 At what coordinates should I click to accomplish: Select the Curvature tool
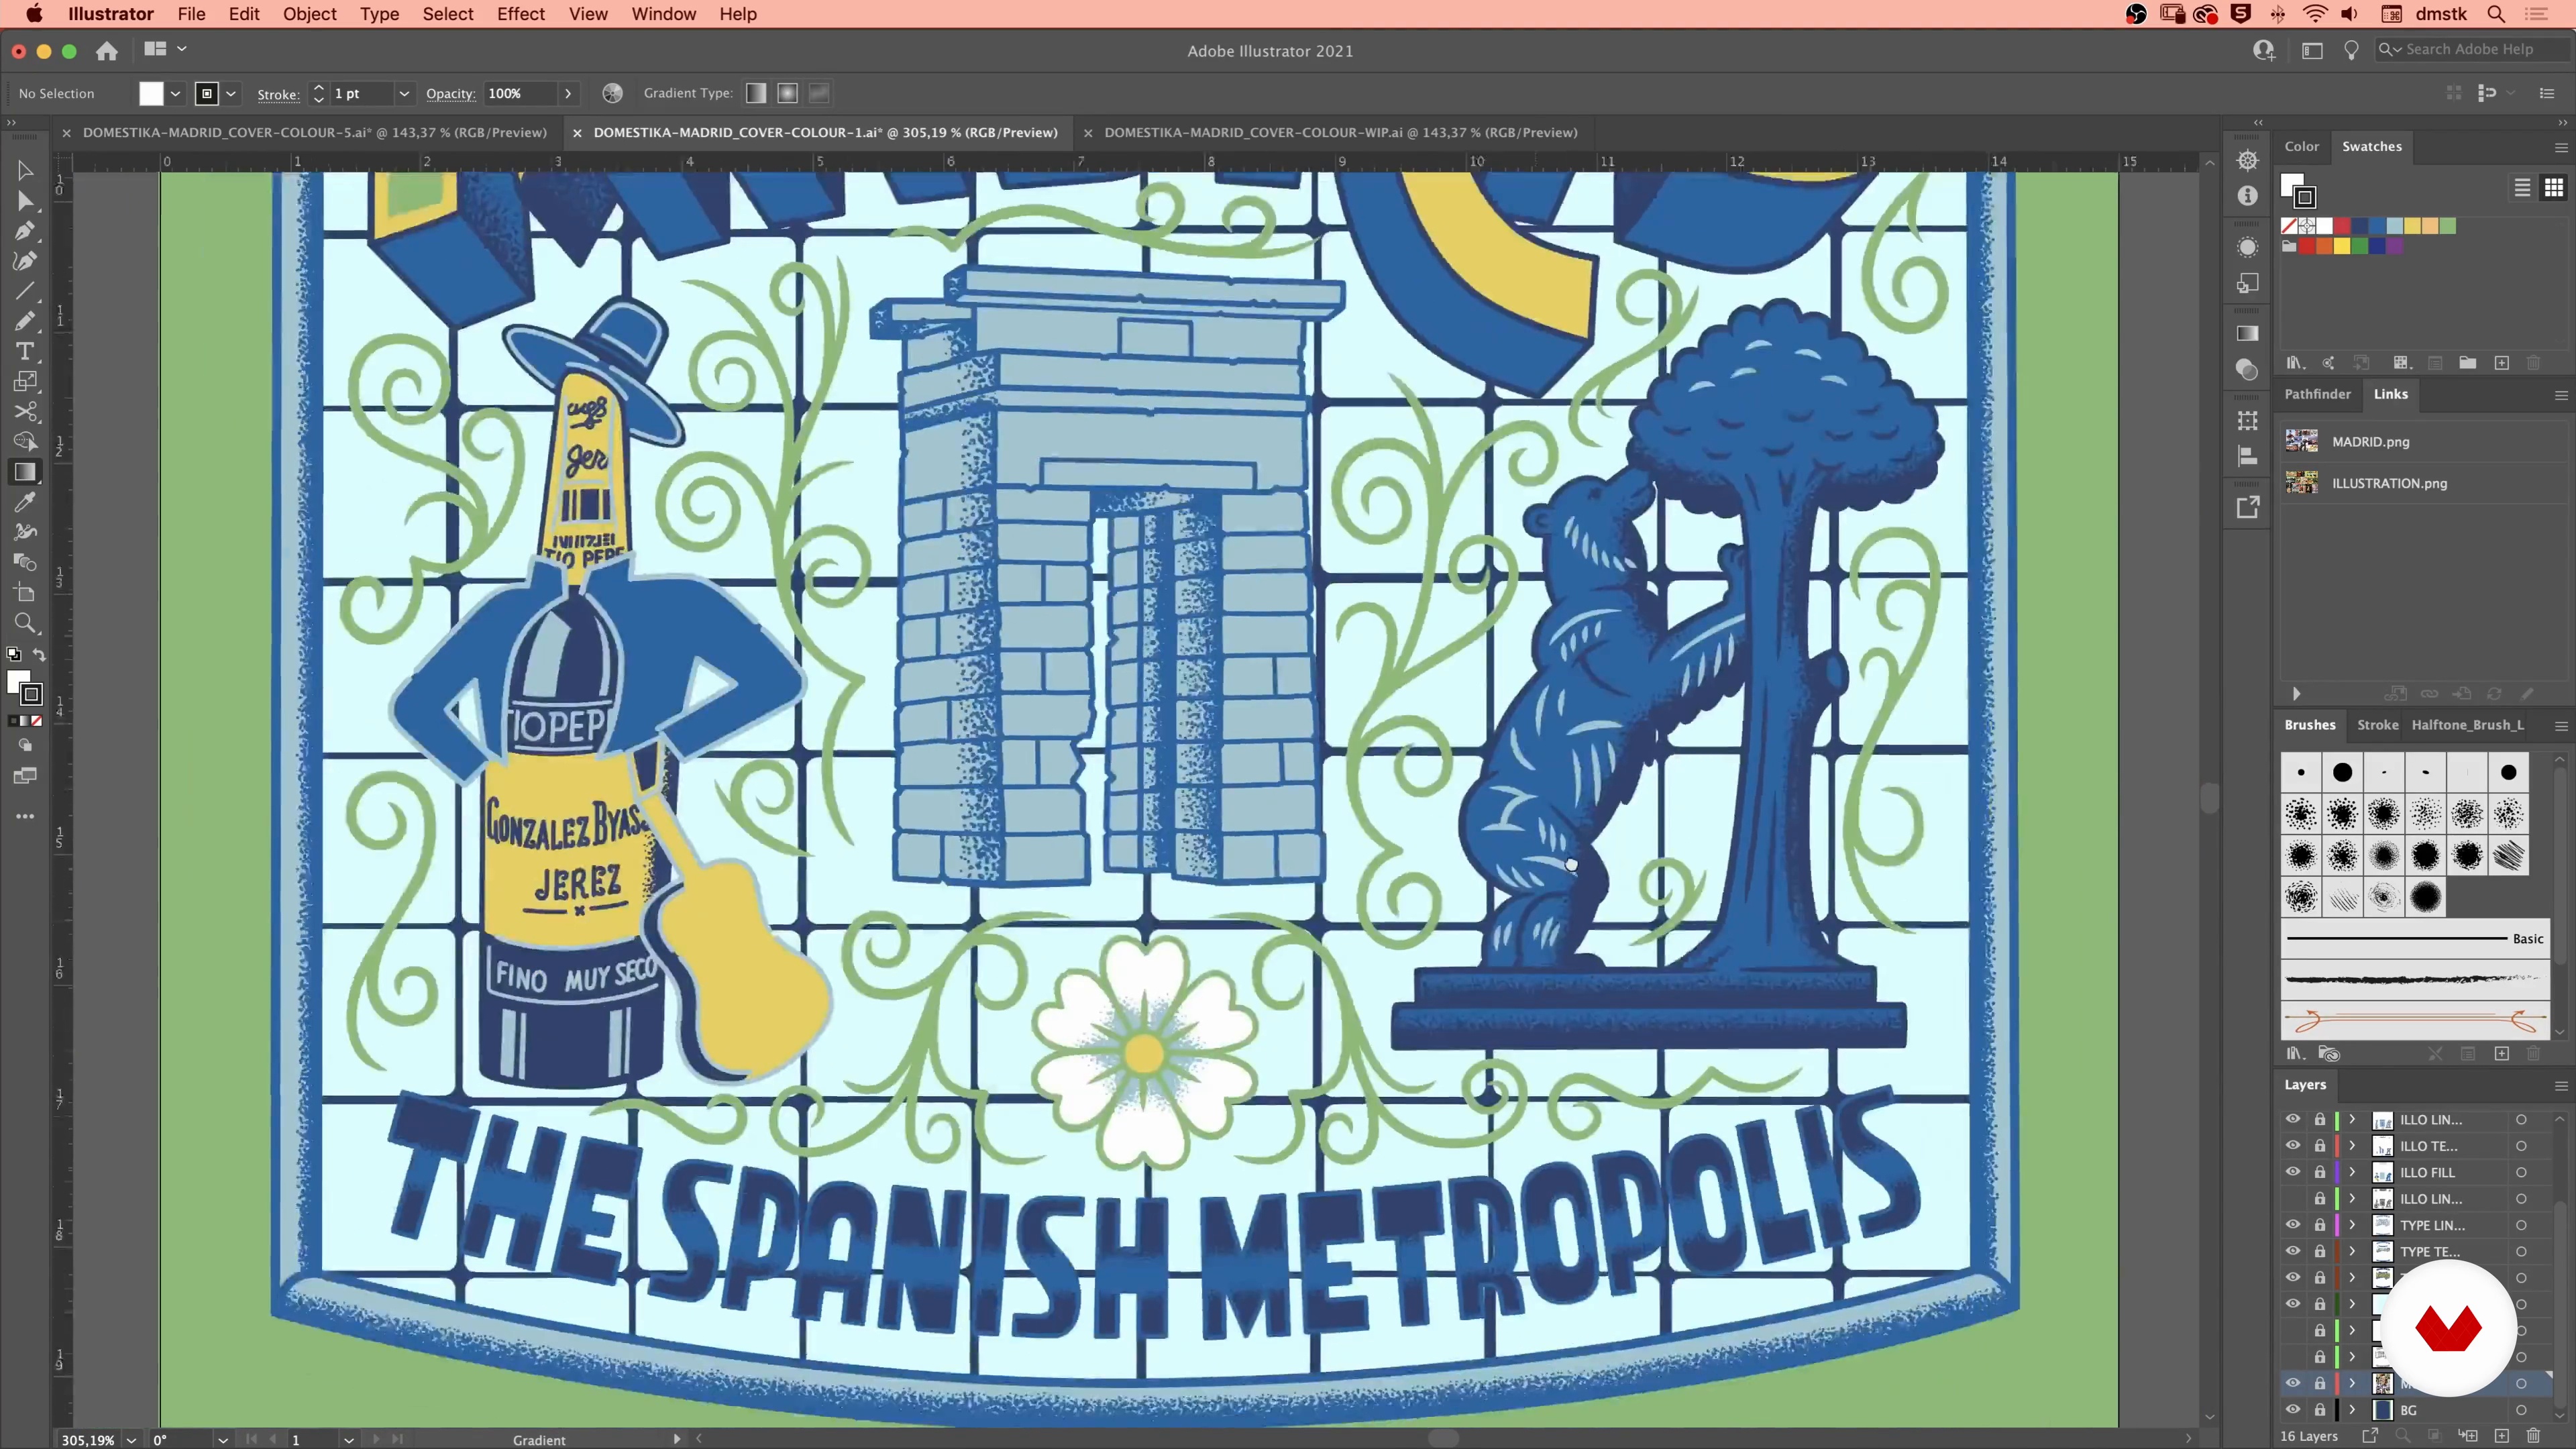coord(25,261)
